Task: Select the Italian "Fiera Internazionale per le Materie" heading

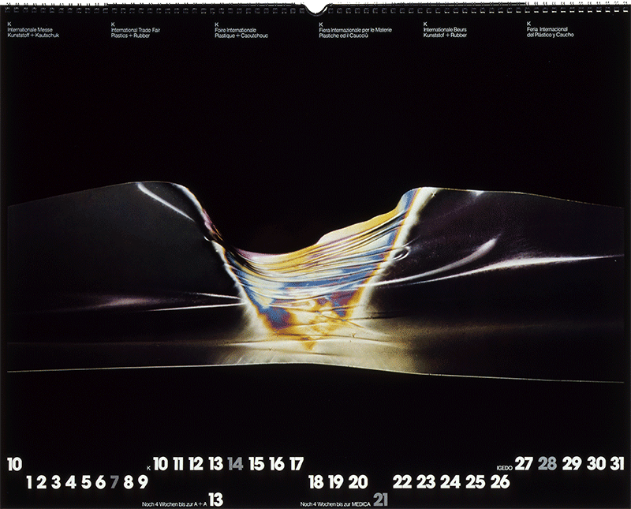Action: point(353,32)
